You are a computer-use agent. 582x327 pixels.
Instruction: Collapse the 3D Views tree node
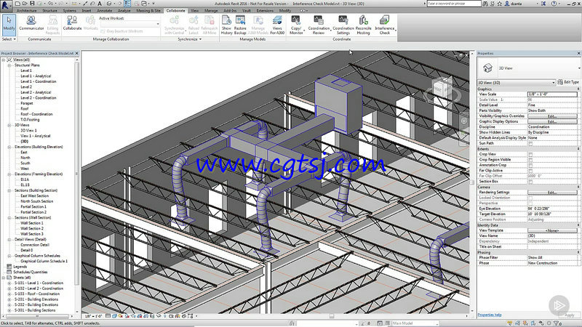click(x=9, y=125)
